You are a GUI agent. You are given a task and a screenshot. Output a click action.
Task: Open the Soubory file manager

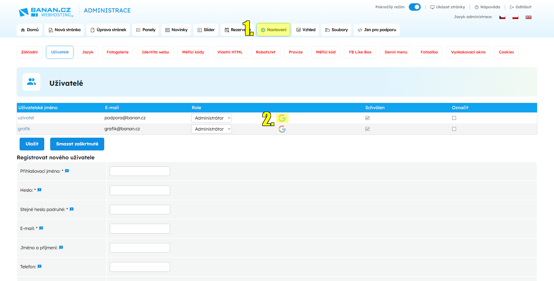pyautogui.click(x=336, y=30)
